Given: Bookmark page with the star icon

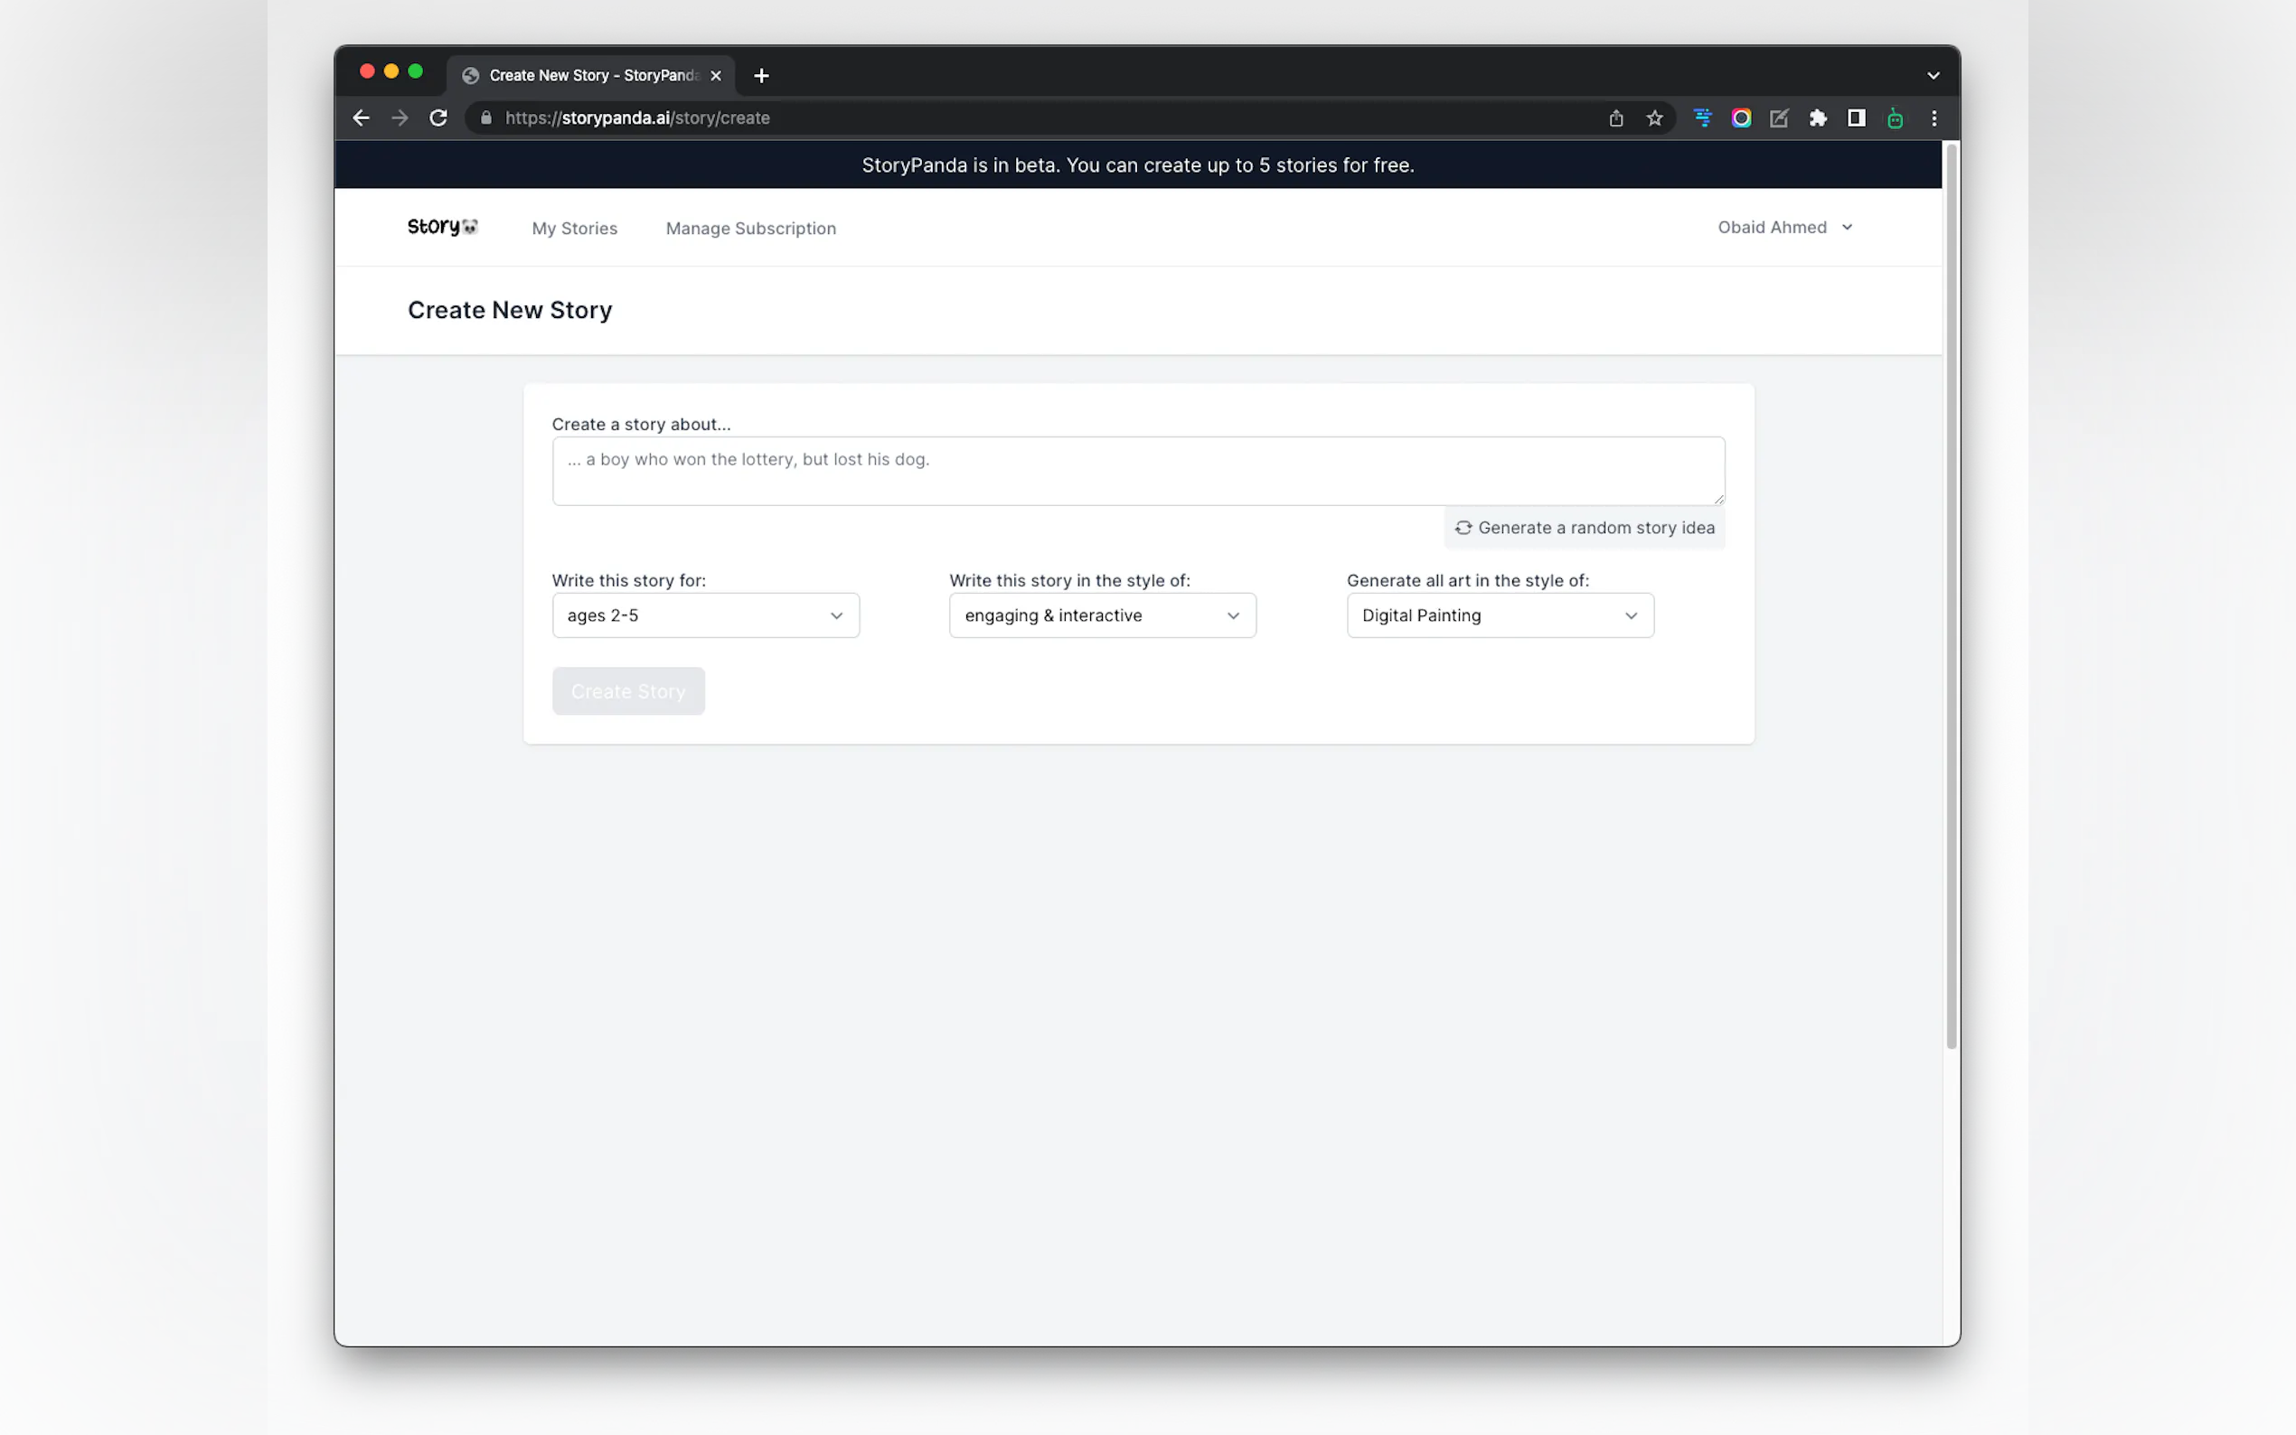Looking at the screenshot, I should tap(1654, 117).
